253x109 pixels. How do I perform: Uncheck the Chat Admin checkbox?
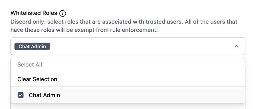[20, 95]
